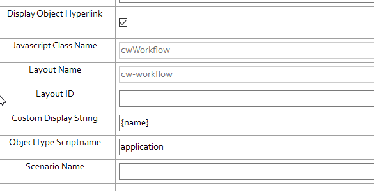Focus the empty Layout ID text box
Image resolution: width=374 pixels, height=191 pixels.
(x=246, y=99)
